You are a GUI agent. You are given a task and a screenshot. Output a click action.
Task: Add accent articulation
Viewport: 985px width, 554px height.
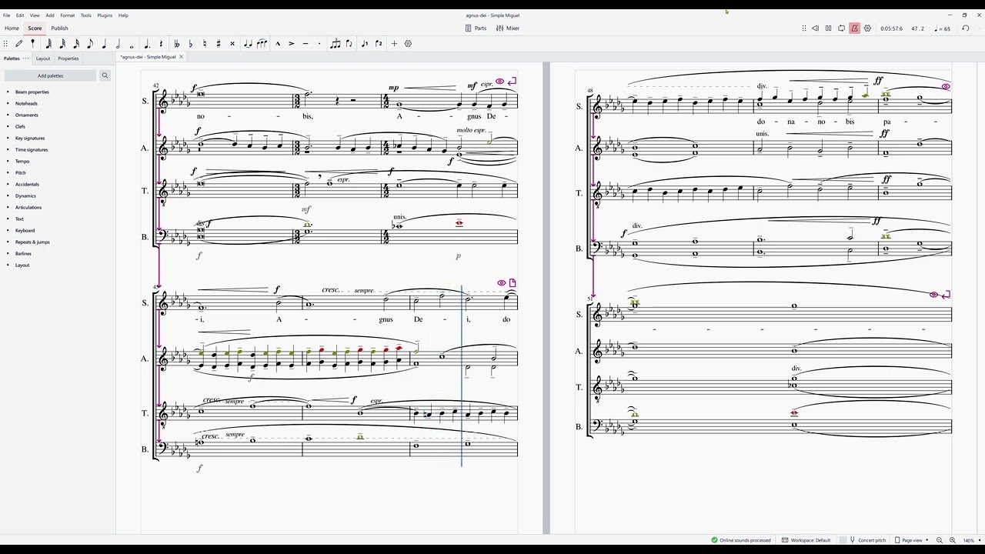291,44
